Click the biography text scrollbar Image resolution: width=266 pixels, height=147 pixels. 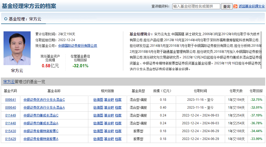point(261,50)
